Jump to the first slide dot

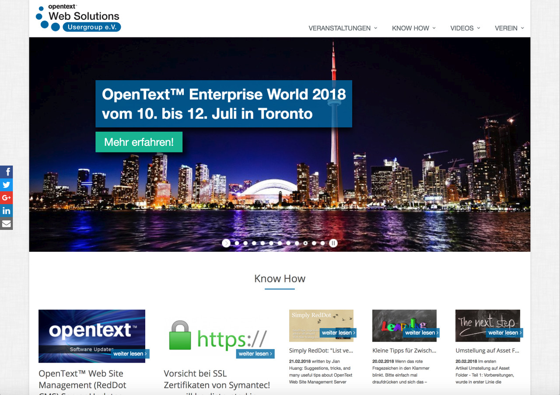tap(237, 243)
